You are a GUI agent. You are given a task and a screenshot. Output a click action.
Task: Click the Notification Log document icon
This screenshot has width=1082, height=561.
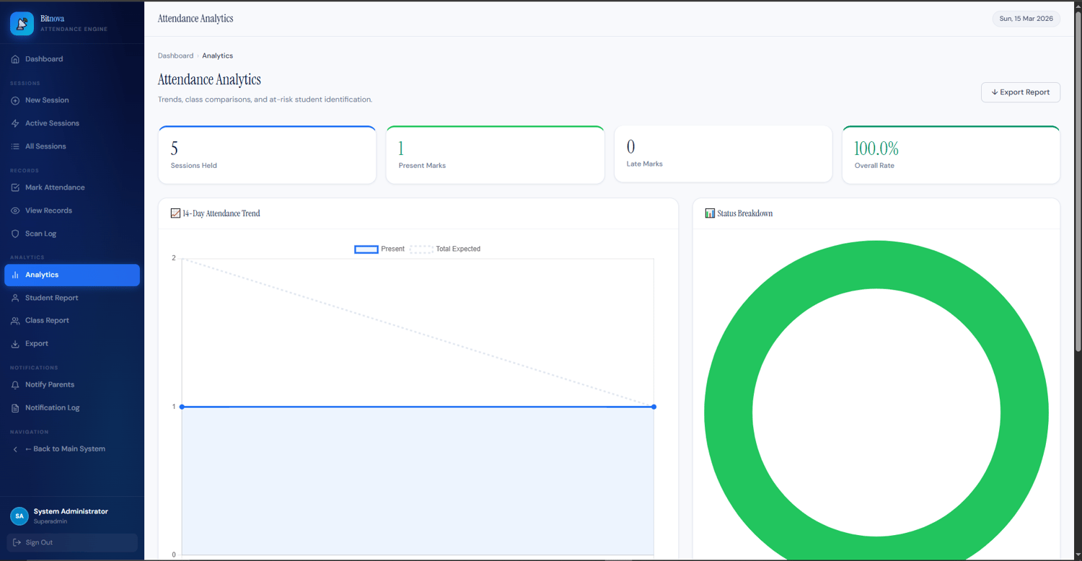(15, 408)
